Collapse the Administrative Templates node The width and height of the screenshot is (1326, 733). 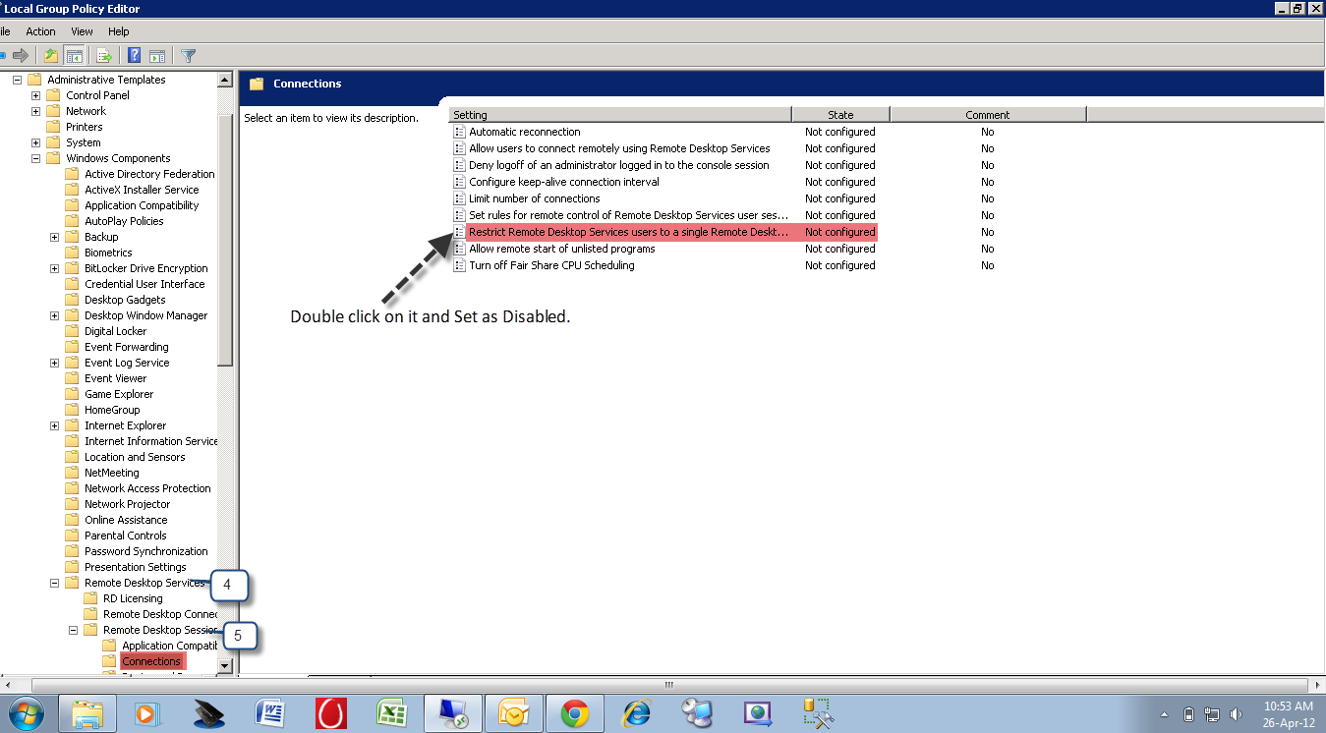click(x=17, y=80)
